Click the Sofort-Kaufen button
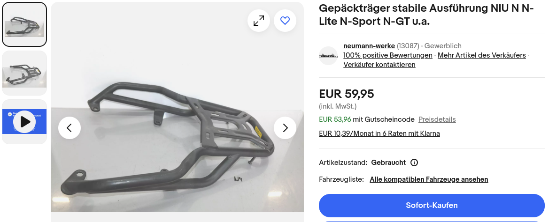Image resolution: width=549 pixels, height=222 pixels. [x=432, y=205]
